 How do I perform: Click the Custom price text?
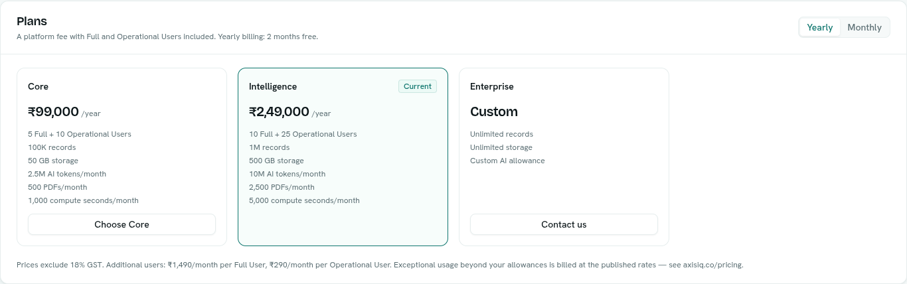494,111
